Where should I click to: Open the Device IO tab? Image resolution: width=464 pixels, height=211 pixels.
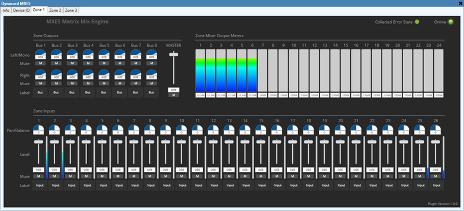(21, 10)
